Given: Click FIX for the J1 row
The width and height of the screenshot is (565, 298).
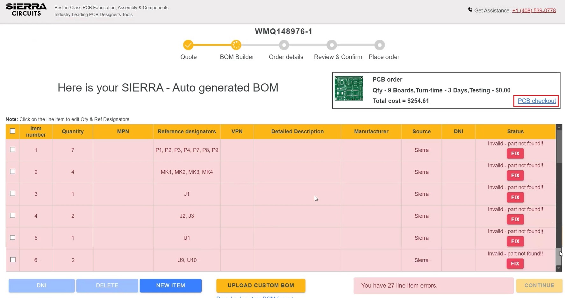Looking at the screenshot, I should pos(515,197).
